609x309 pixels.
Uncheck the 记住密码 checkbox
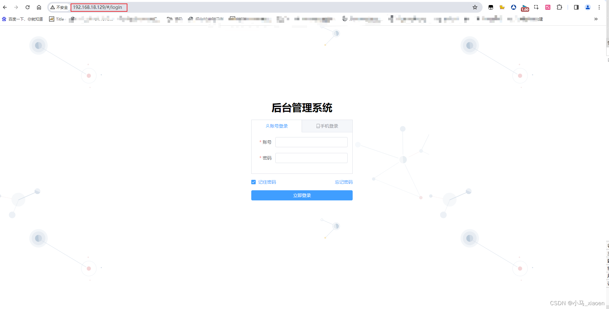click(253, 182)
